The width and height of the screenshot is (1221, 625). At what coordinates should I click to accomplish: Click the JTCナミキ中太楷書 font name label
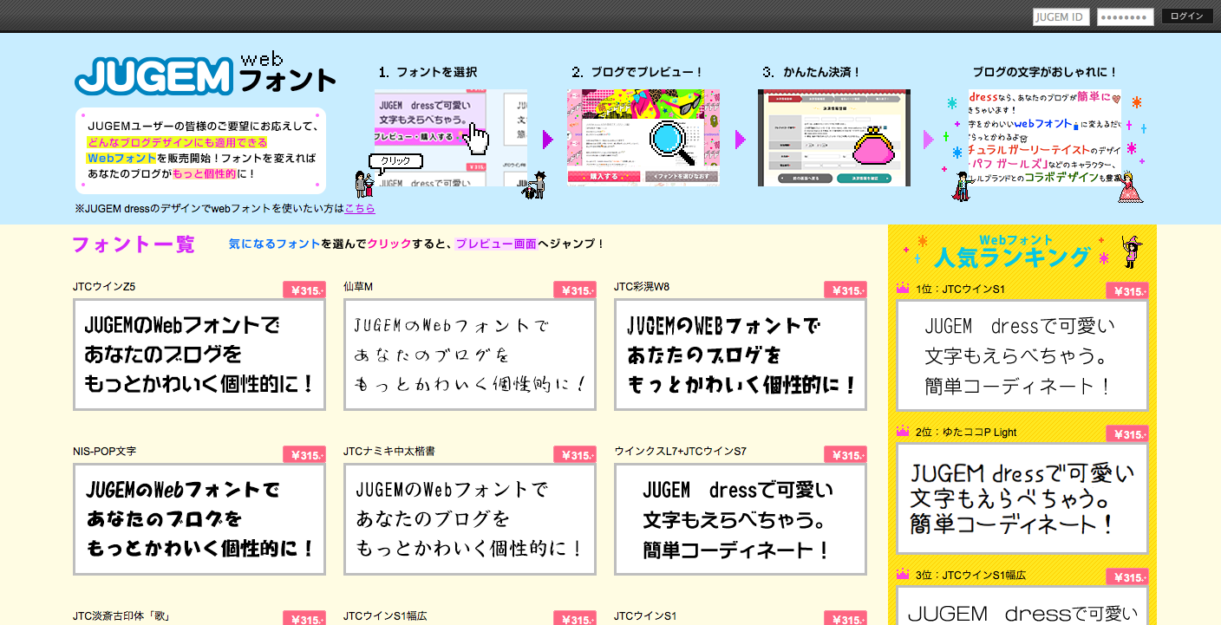coord(389,452)
